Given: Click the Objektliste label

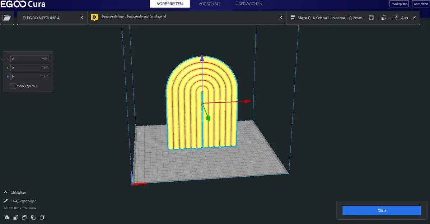Looking at the screenshot, I should click(x=18, y=193).
